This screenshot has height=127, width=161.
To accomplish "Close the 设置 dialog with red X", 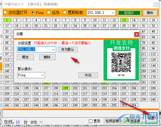I will pyautogui.click(x=137, y=34).
